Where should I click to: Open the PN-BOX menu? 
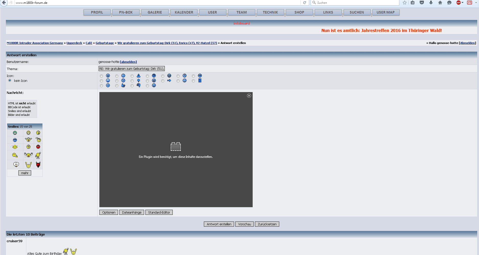[x=126, y=12]
